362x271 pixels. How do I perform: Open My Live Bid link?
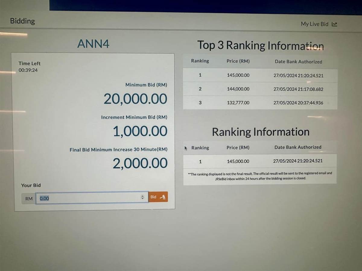point(319,24)
